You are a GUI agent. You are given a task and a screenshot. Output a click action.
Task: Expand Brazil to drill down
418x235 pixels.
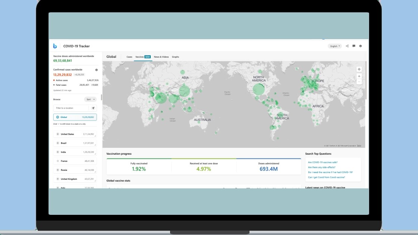[x=57, y=143]
